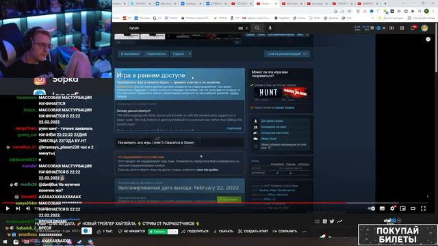Click the СКАЧАТЬ download action
Image resolution: width=438 pixels, height=246 pixels.
point(223,231)
